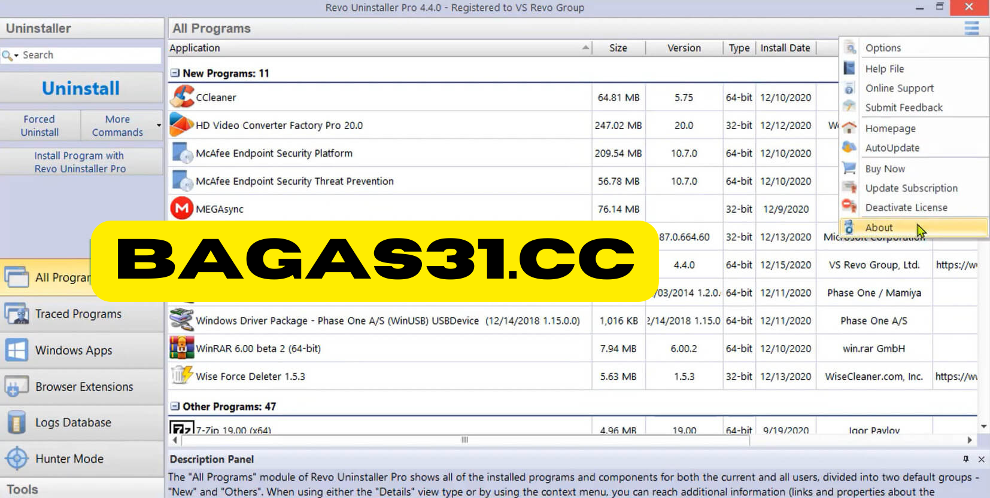Click Install Program with Revo Uninstaller Pro
The image size is (990, 498).
[81, 162]
